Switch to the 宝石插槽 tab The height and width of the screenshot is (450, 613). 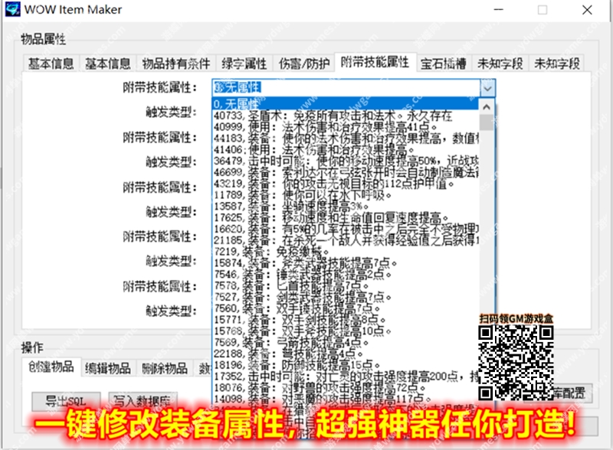click(444, 64)
